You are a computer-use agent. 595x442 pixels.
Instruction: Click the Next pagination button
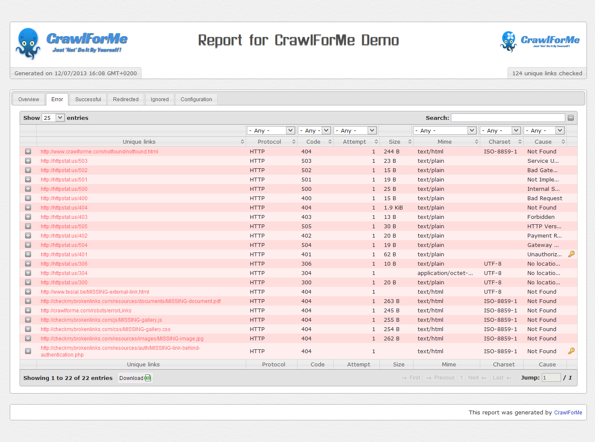pos(477,378)
